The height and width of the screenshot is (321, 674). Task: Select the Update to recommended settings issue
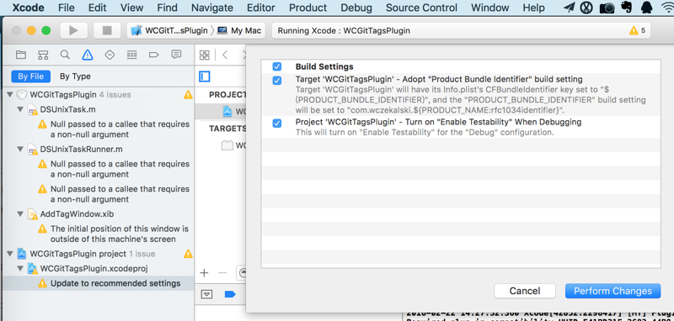pos(99,283)
